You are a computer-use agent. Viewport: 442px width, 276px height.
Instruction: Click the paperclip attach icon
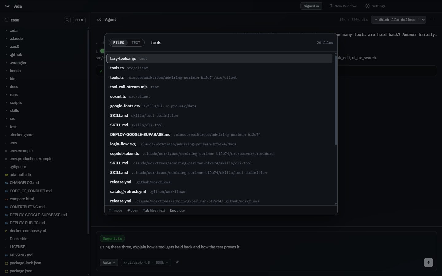[x=177, y=262]
